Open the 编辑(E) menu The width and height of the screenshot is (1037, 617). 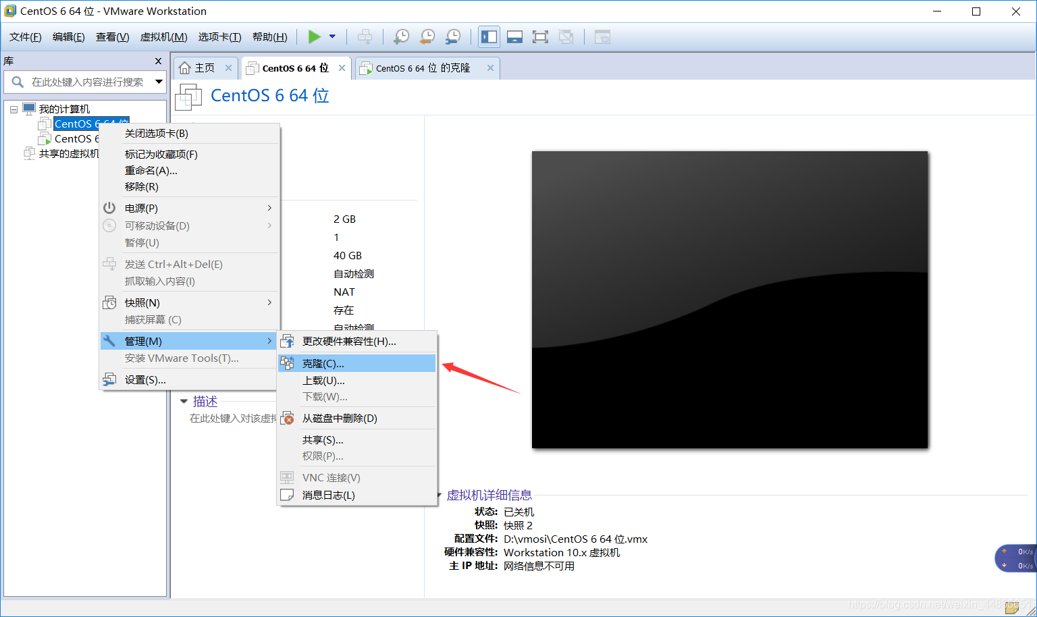(x=69, y=36)
